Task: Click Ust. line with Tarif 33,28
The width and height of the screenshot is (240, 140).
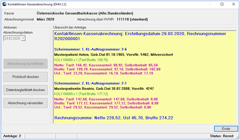Action: [104, 73]
